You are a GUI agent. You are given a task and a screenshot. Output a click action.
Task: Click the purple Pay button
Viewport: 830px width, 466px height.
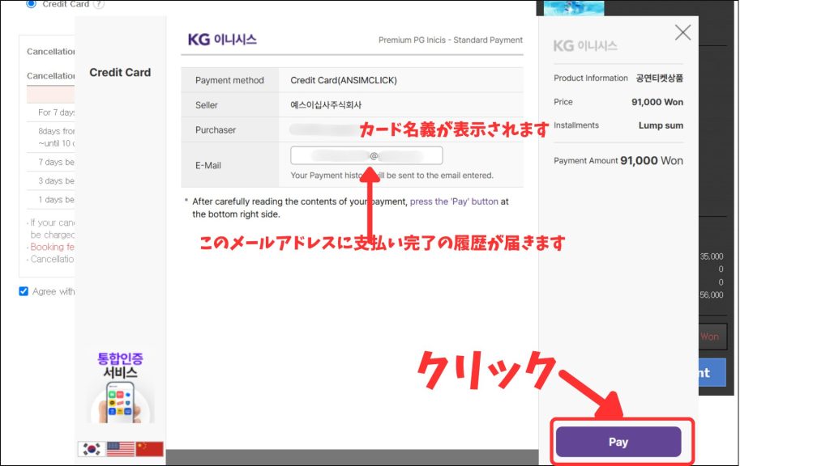point(618,442)
